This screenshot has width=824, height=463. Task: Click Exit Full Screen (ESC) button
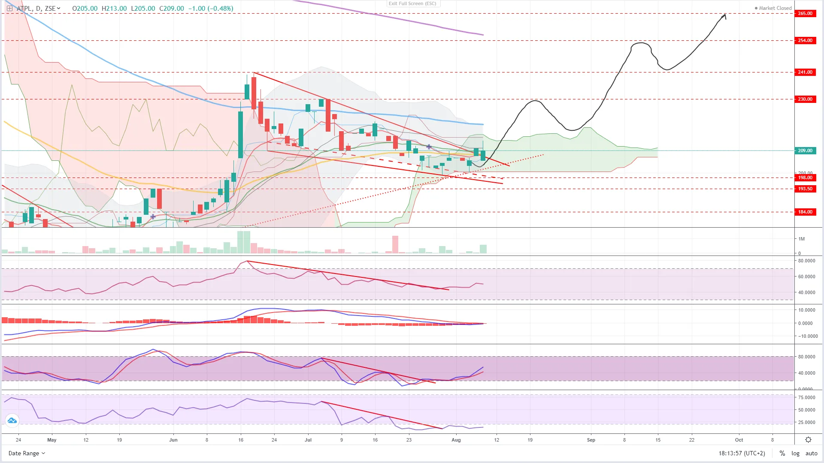412,3
